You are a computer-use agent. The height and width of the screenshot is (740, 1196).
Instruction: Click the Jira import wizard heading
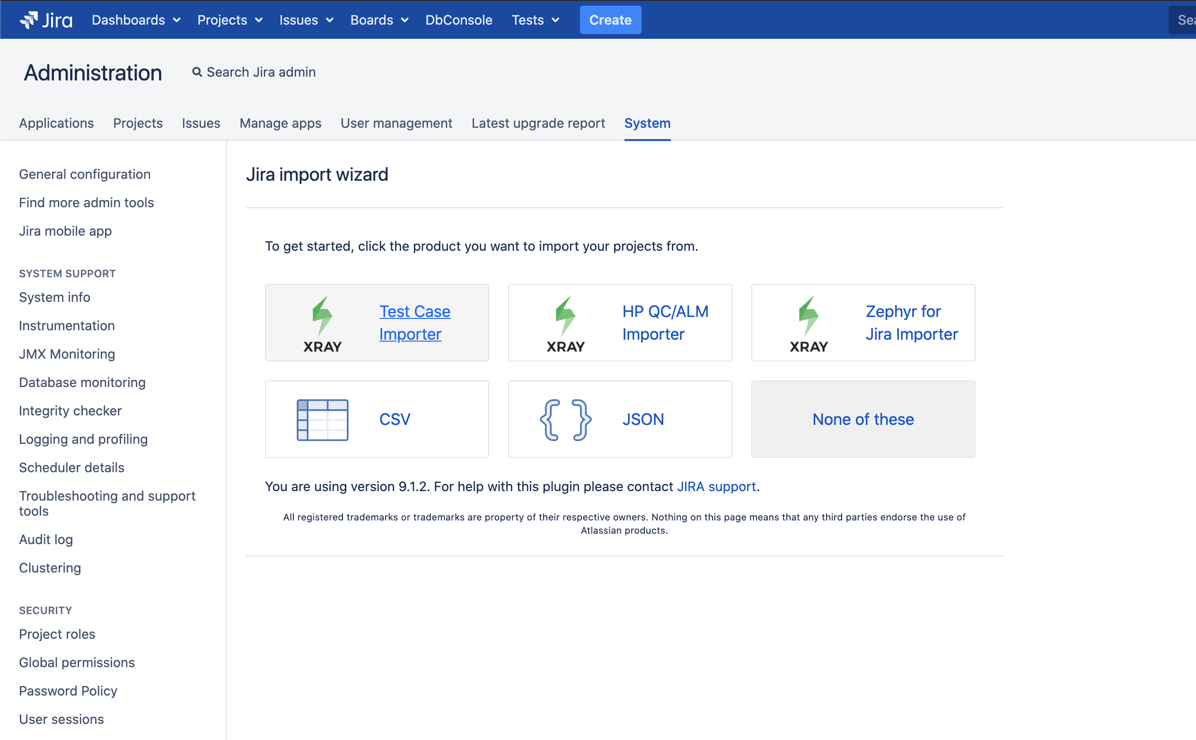pos(317,174)
